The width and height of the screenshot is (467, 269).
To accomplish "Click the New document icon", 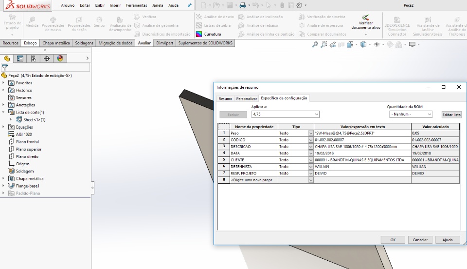I will tap(203, 5).
